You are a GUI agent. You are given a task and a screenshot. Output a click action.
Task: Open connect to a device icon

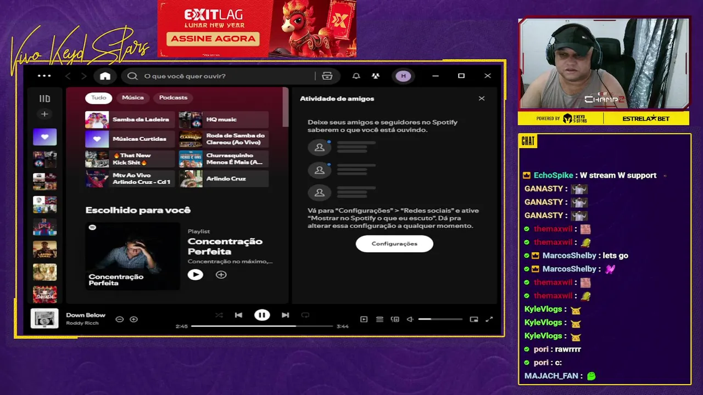click(395, 319)
